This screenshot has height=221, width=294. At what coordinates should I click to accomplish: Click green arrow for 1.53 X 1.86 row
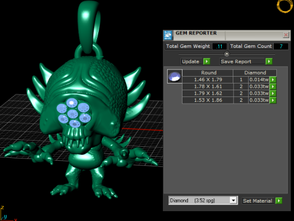[x=273, y=100]
